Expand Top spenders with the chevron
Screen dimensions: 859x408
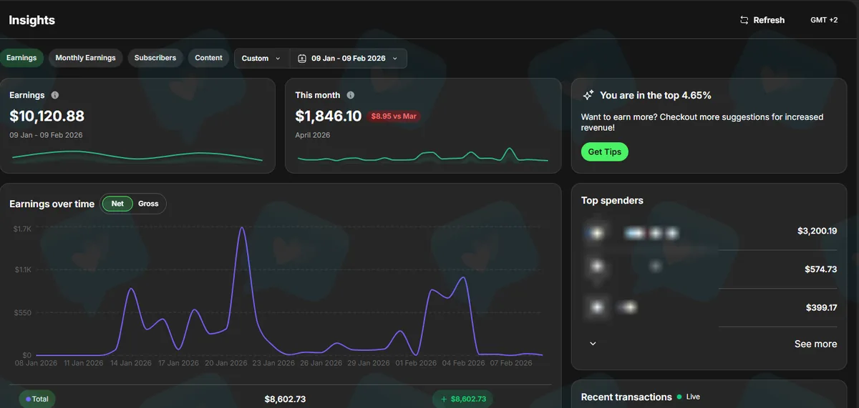(593, 344)
